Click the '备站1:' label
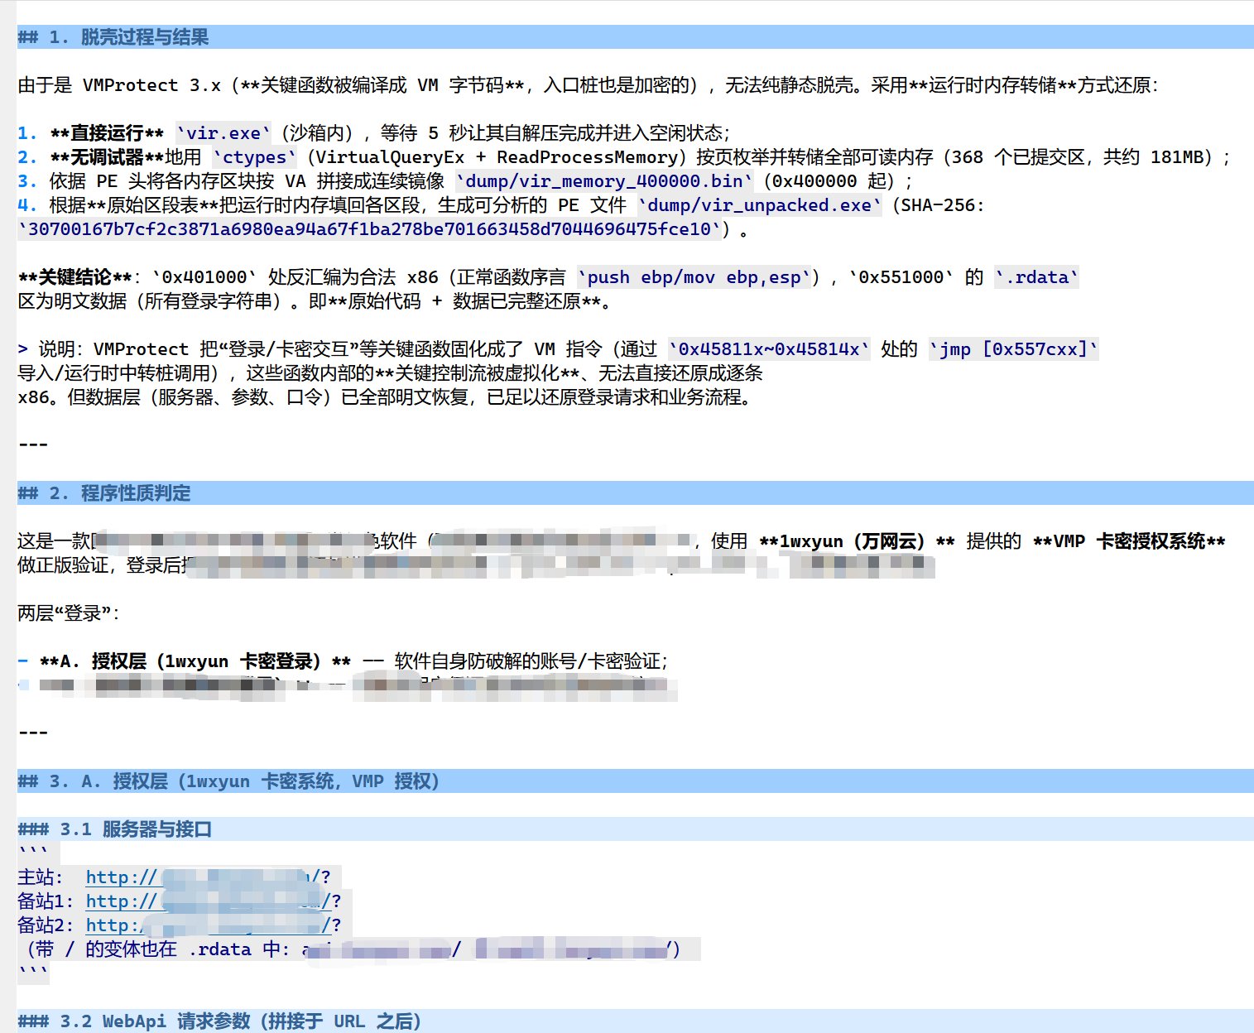 pyautogui.click(x=46, y=901)
